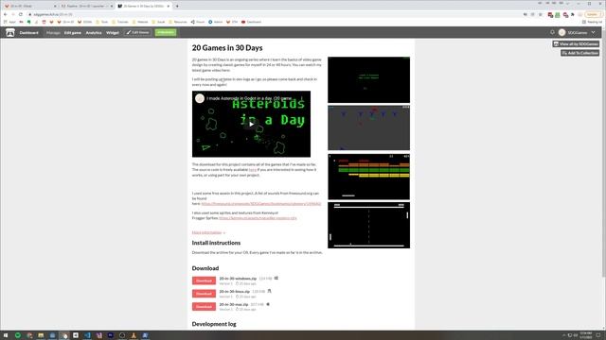Open Spotify from the taskbar

[18, 335]
